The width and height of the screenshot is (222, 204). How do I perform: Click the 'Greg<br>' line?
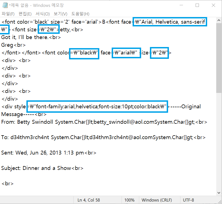13,45
